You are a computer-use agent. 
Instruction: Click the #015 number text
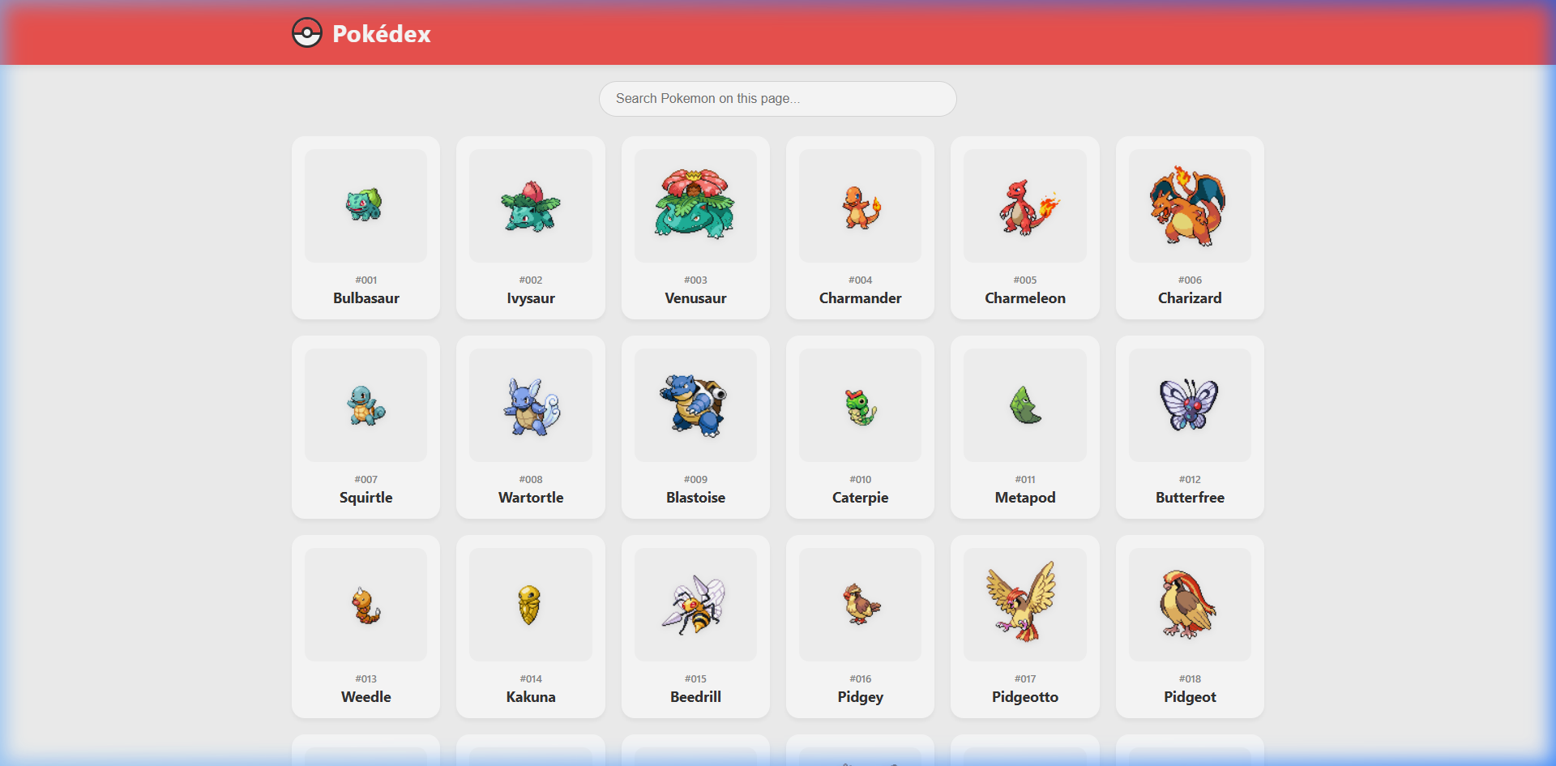point(695,679)
